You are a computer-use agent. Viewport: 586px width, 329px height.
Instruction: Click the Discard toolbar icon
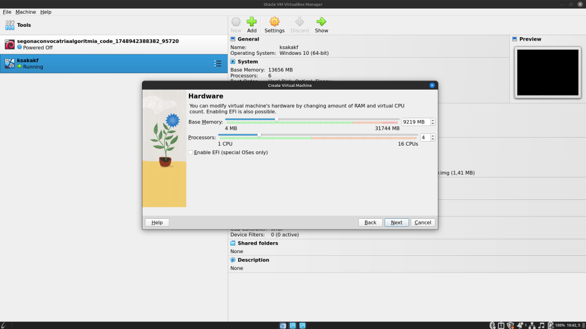pyautogui.click(x=299, y=25)
